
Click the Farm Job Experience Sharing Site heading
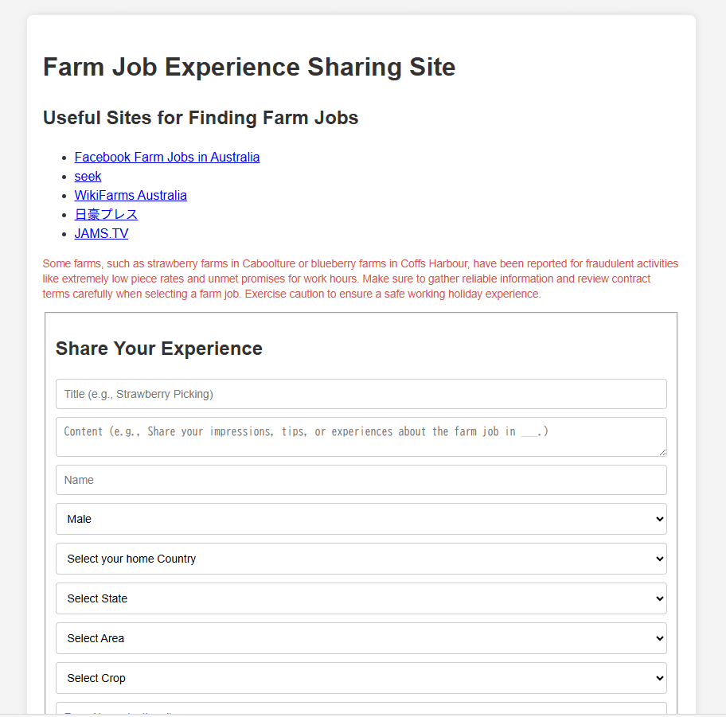point(249,67)
